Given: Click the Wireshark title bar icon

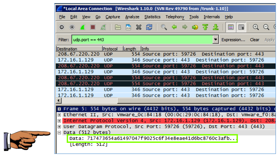Looking at the screenshot, I should (59, 8).
